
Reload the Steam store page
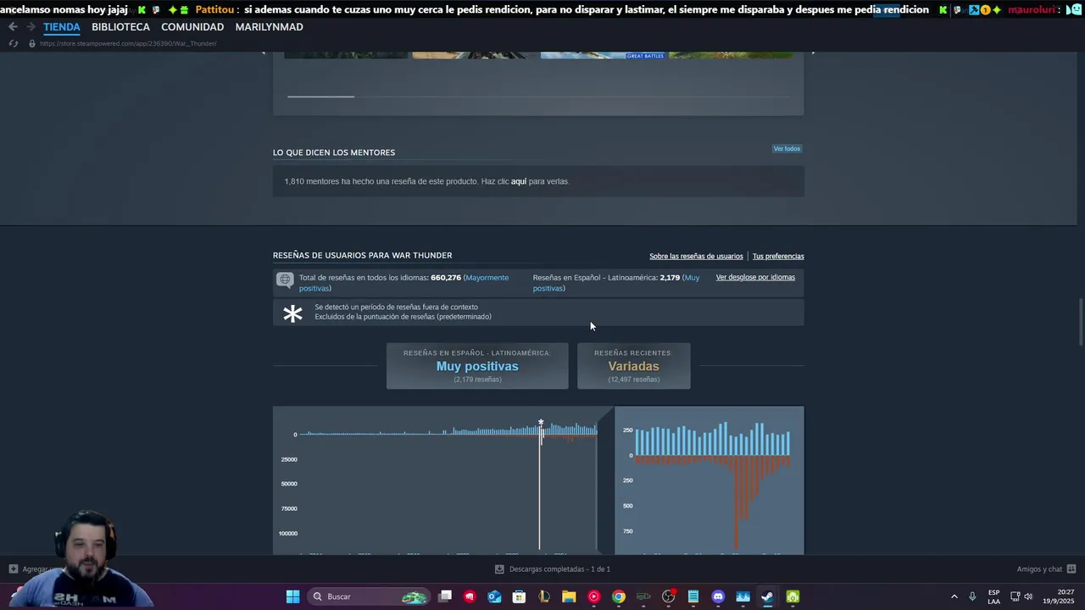[x=13, y=43]
